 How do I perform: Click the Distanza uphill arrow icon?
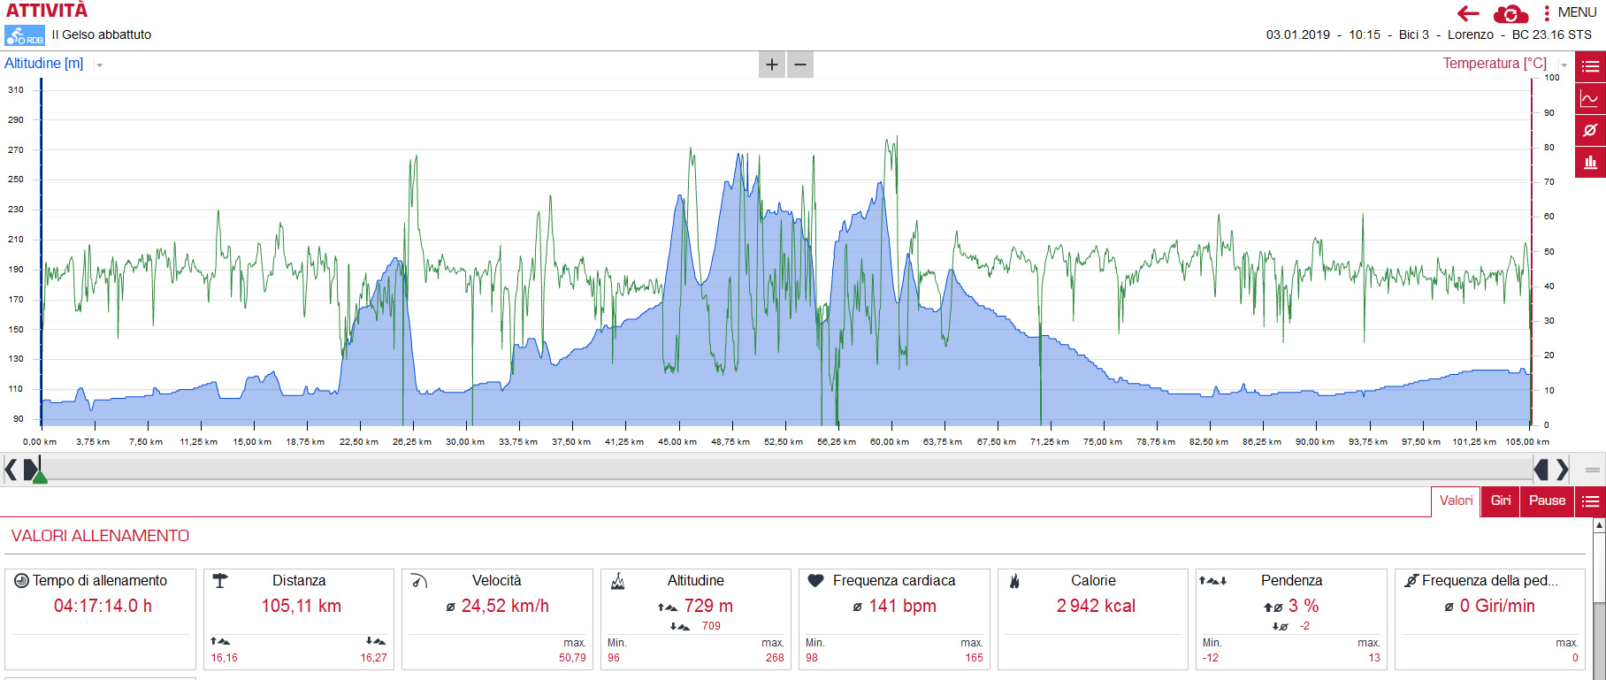220,641
